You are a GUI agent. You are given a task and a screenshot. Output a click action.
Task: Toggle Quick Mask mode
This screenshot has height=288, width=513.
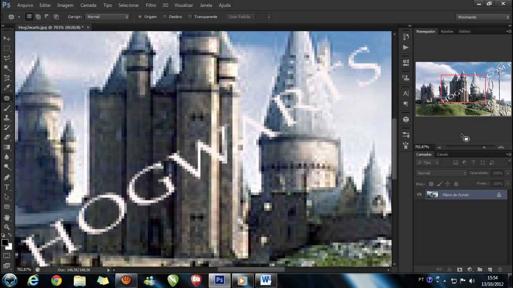(7, 256)
